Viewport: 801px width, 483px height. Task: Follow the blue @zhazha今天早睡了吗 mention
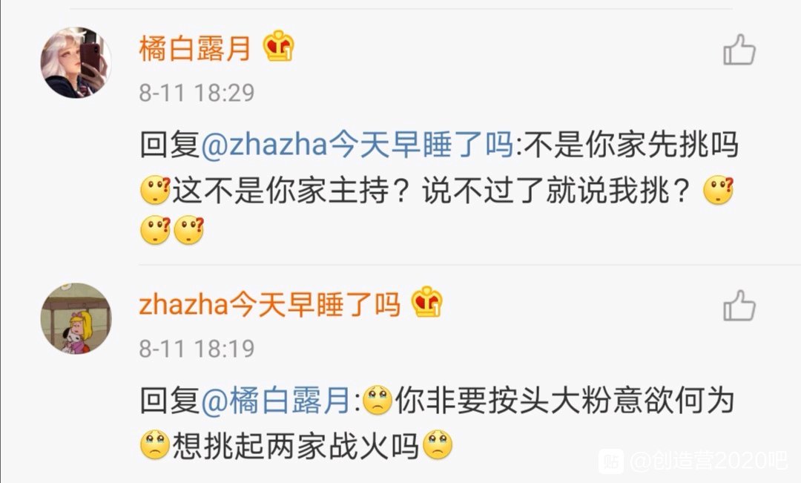tap(357, 144)
